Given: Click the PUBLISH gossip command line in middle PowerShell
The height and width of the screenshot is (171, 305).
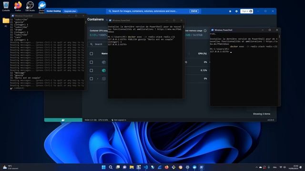Looking at the screenshot, I should pyautogui.click(x=141, y=39).
